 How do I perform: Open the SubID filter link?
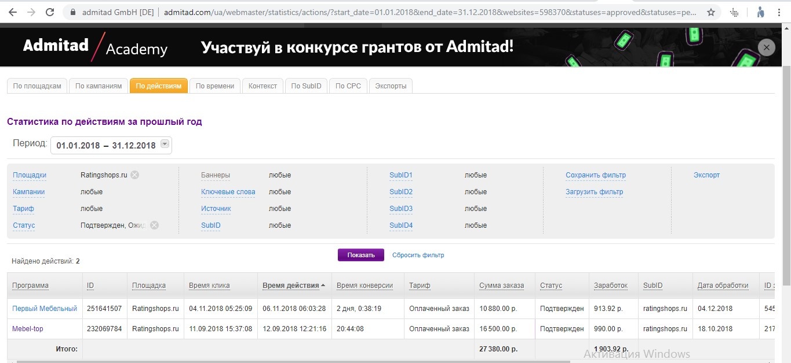211,225
